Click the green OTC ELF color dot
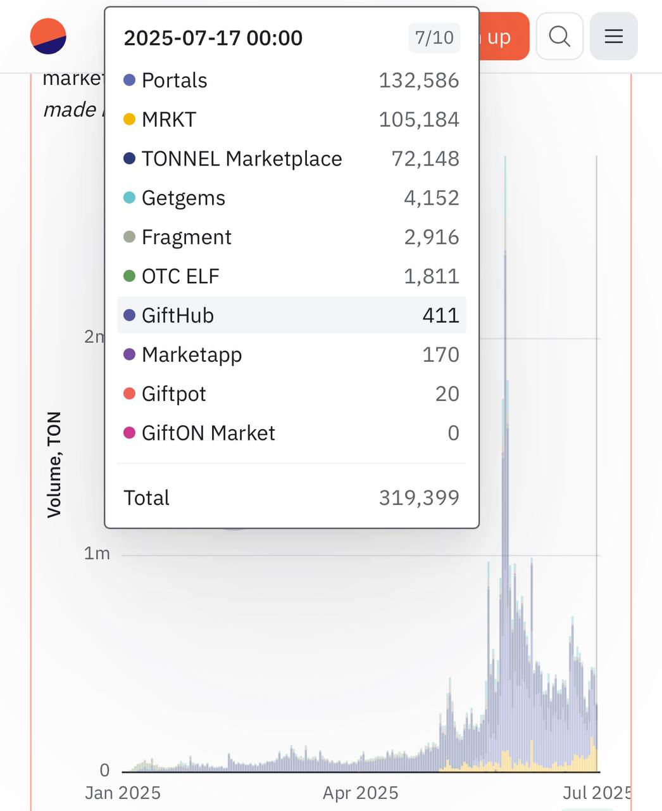Screen dimensions: 662x811 (x=129, y=276)
